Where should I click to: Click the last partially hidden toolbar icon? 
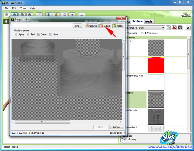click(81, 15)
